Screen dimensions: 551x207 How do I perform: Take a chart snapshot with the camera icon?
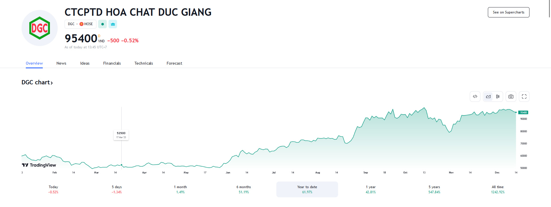click(x=511, y=96)
